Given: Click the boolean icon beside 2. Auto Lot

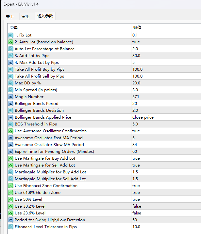Looking at the screenshot, I should click(x=10, y=42).
